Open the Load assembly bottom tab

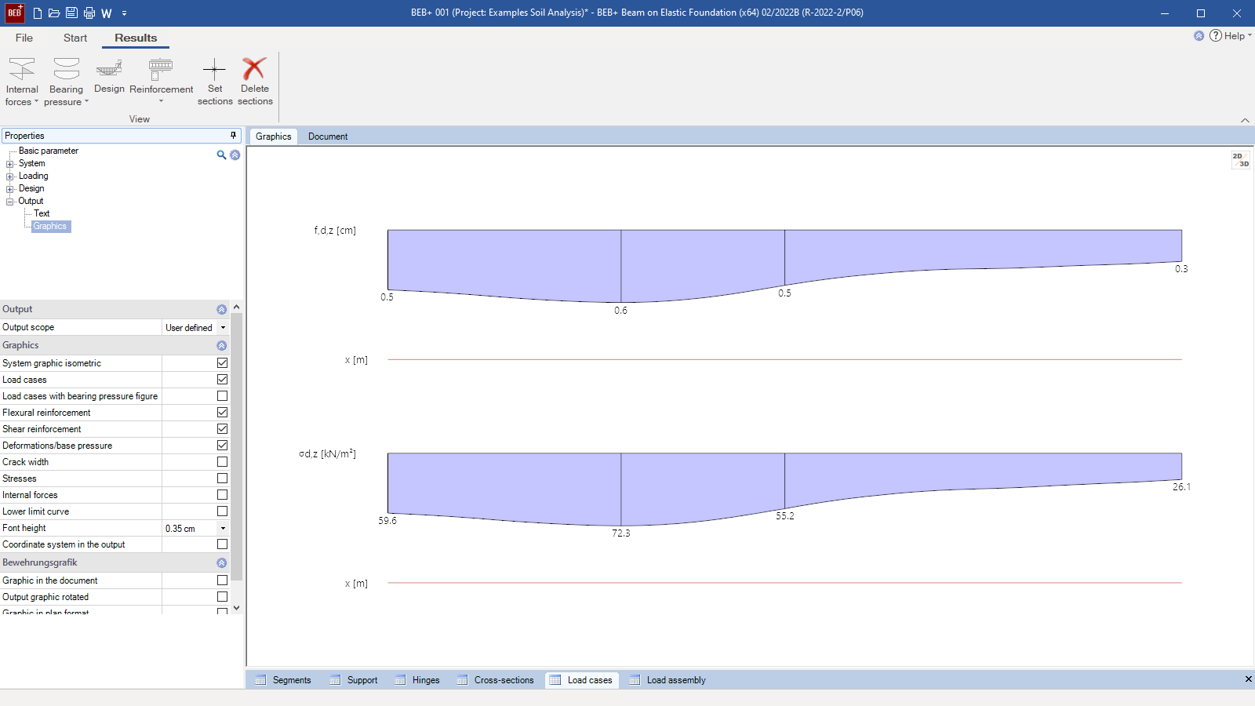(x=667, y=680)
